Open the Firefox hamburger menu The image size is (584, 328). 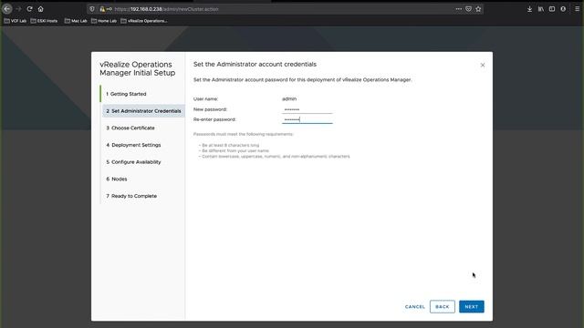click(577, 9)
